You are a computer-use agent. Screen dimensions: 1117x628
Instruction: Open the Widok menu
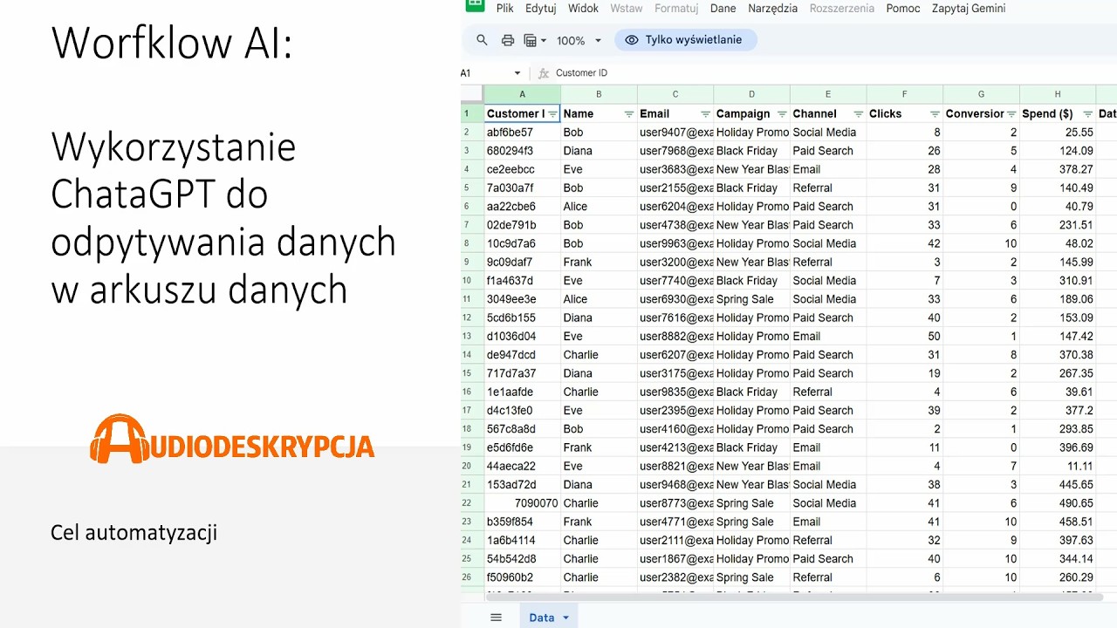[x=583, y=8]
